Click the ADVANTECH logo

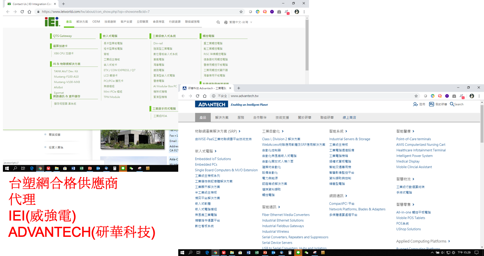coord(211,104)
